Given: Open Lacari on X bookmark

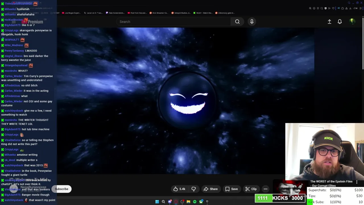Looking at the screenshot, I should click(x=93, y=13).
